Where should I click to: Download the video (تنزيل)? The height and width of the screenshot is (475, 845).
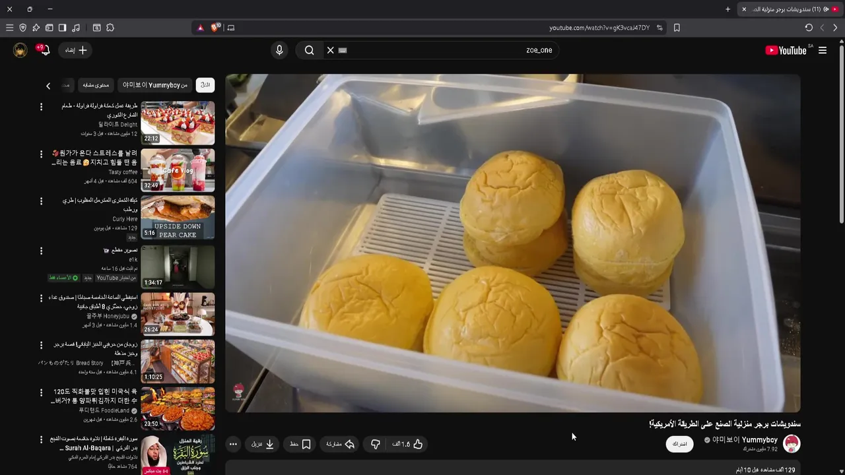pyautogui.click(x=263, y=444)
